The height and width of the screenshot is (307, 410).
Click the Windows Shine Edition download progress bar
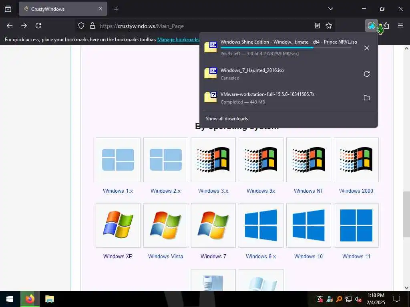286,48
